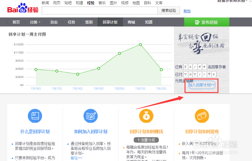
Task: Open the 地图 top link
Action: [x=136, y=3]
